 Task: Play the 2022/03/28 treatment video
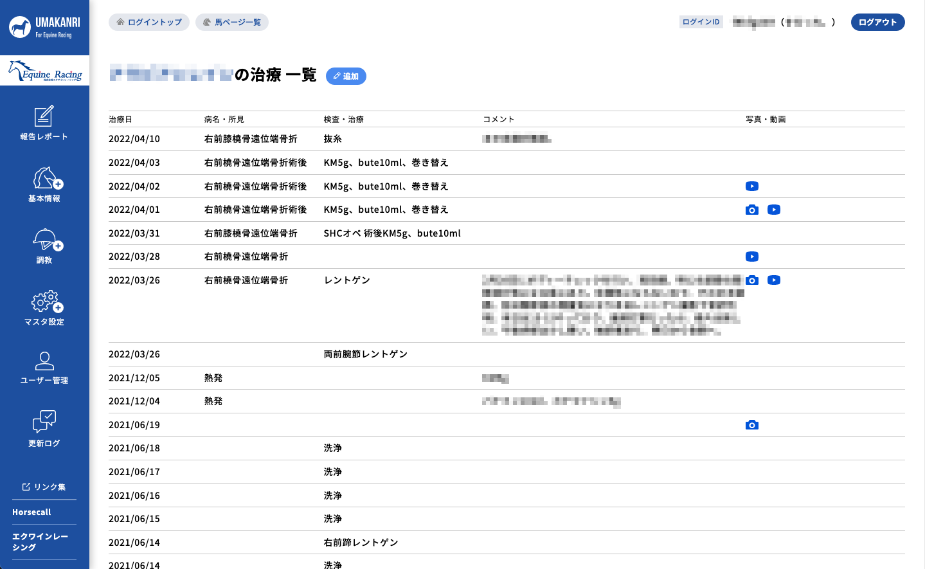coord(752,256)
